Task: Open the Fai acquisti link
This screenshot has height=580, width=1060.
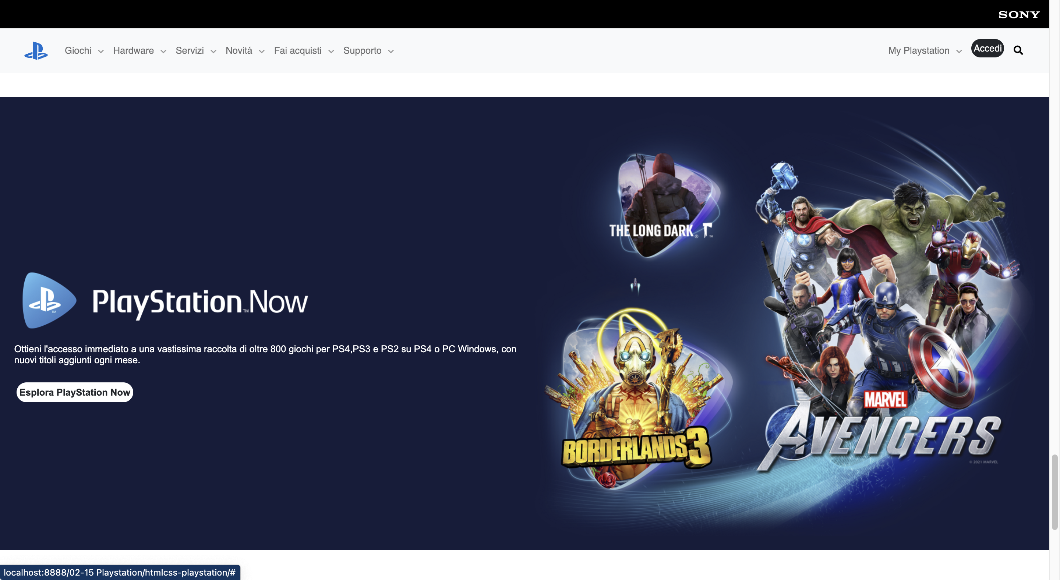Action: coord(297,50)
